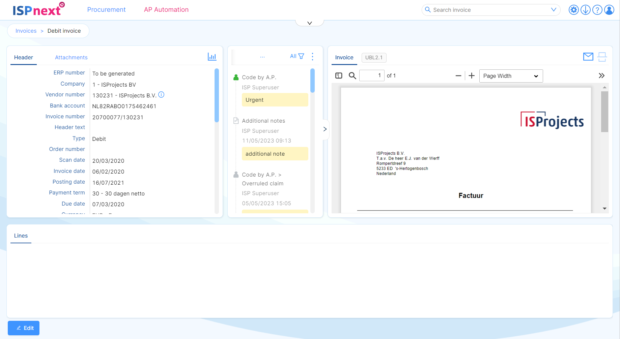Open the filter icon next to All
The height and width of the screenshot is (339, 620).
tap(301, 56)
